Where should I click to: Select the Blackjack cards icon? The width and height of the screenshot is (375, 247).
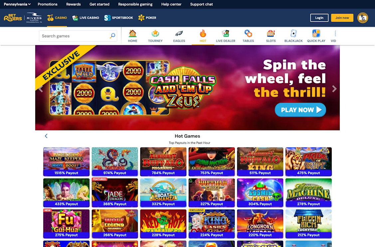[x=293, y=34]
